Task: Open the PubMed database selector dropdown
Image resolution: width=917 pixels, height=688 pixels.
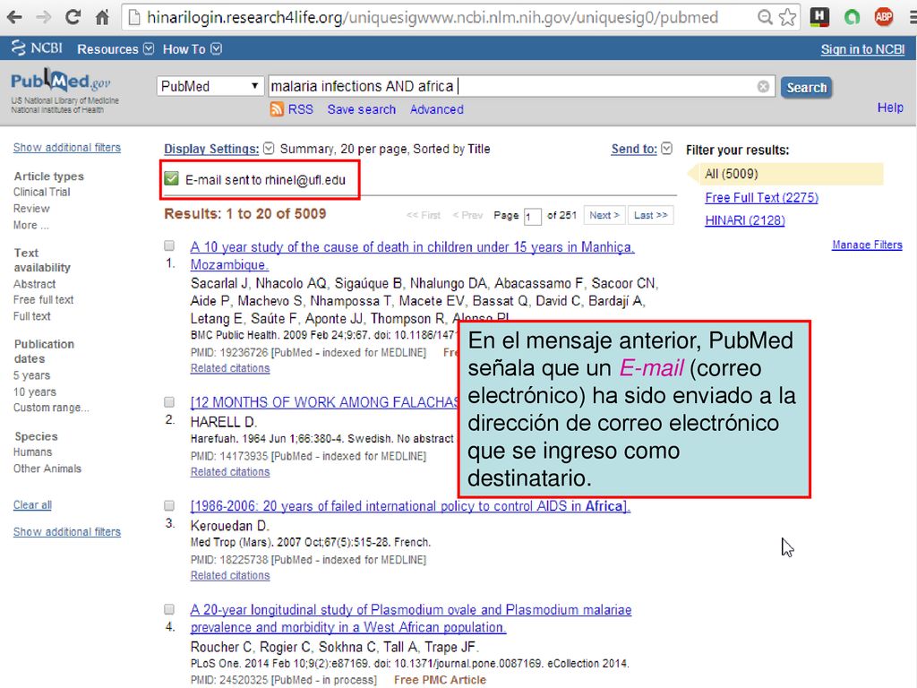Action: (210, 87)
